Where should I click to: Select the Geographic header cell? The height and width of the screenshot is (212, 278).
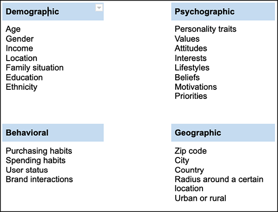click(x=223, y=133)
